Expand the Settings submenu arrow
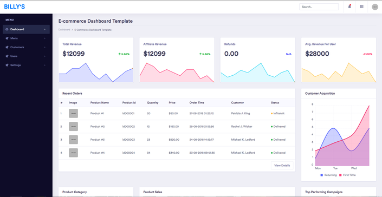The height and width of the screenshot is (197, 382). (45, 65)
